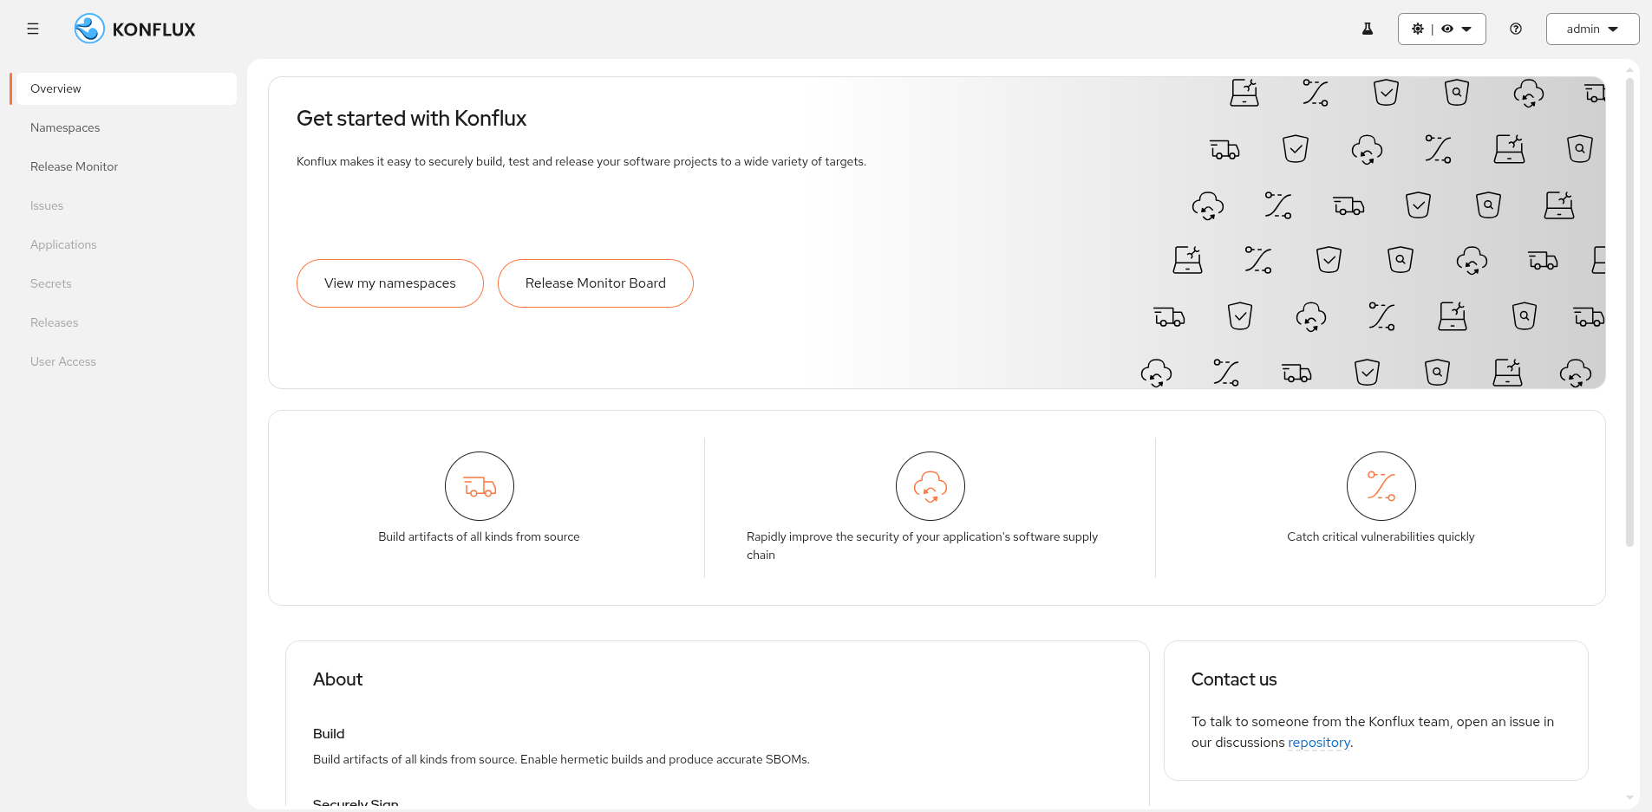This screenshot has height=812, width=1652.
Task: Open Applications in the sidebar
Action: pos(126,244)
